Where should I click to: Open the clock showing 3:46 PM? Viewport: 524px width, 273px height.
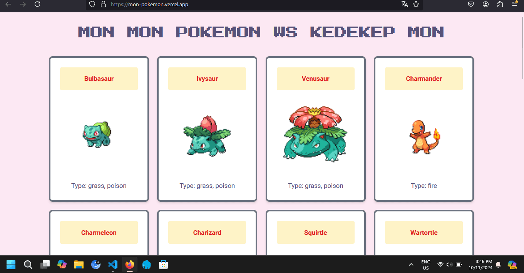click(x=480, y=265)
